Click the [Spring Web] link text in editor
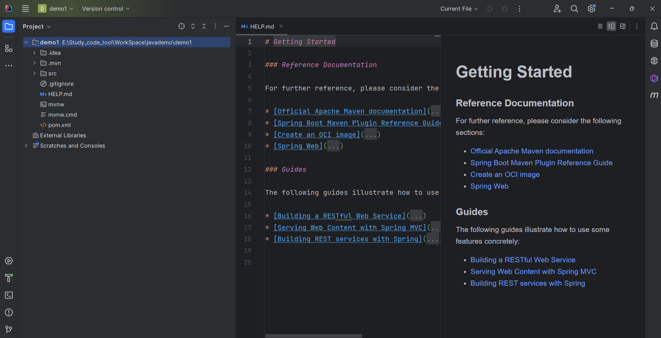The height and width of the screenshot is (338, 661). 298,146
